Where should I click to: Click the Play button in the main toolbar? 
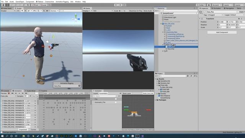[116, 5]
